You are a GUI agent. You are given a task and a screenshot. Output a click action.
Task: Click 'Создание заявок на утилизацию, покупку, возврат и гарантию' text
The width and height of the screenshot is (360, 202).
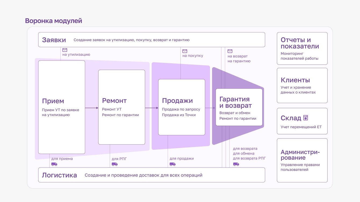coord(132,40)
